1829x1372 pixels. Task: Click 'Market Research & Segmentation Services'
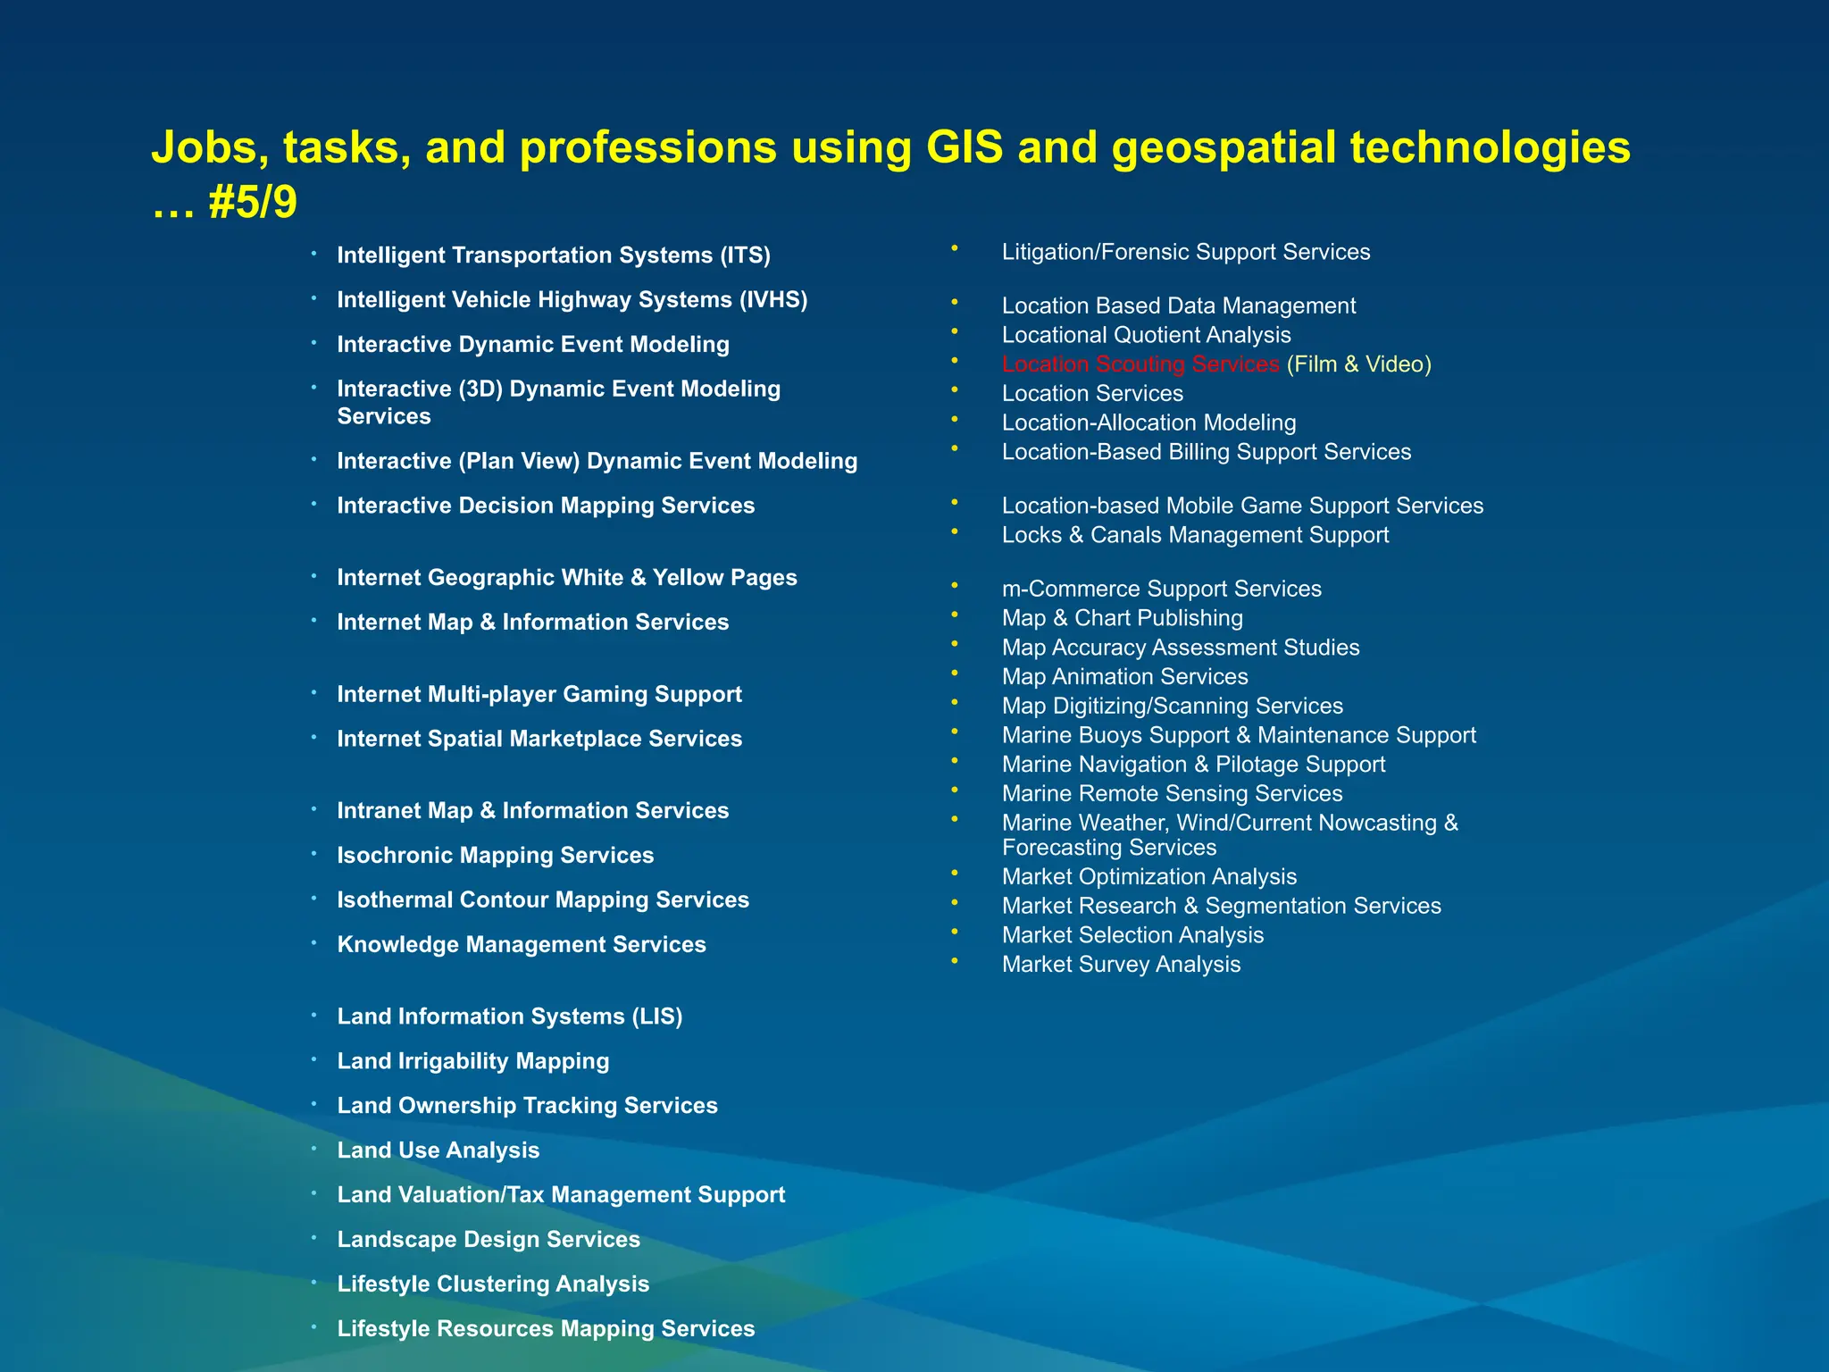tap(1221, 907)
